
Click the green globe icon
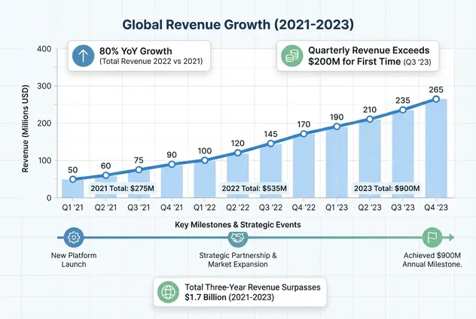click(x=166, y=290)
